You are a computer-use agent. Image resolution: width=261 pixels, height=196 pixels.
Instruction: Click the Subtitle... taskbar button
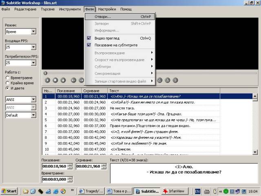pyautogui.click(x=147, y=191)
